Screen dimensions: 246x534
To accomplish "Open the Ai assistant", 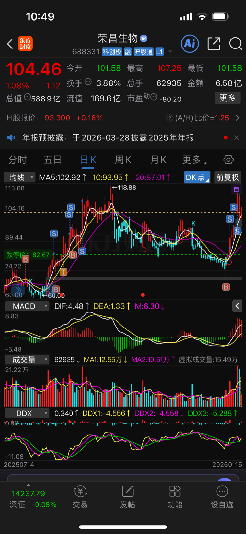I will [x=190, y=43].
